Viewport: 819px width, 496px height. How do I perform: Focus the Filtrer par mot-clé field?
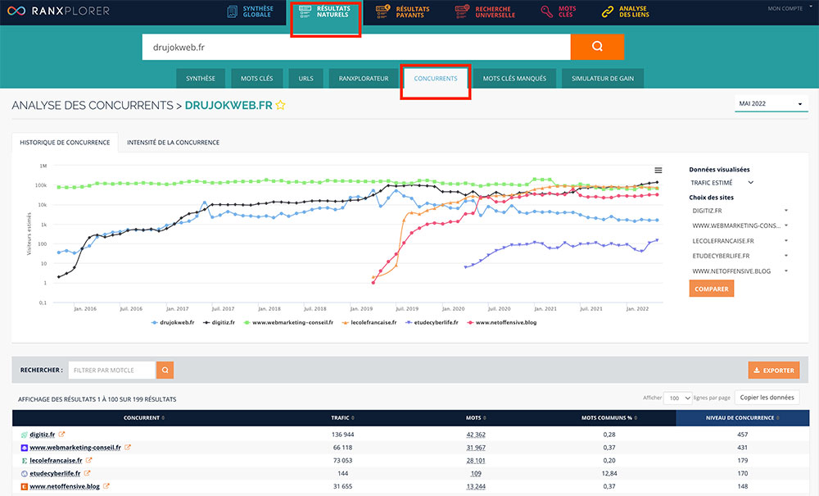[x=111, y=370]
